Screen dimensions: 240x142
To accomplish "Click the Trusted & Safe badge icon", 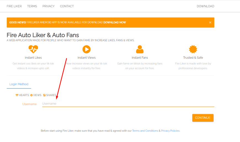I will point(193,50).
